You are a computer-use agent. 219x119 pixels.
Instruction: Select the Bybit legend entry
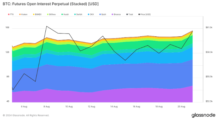(103, 15)
